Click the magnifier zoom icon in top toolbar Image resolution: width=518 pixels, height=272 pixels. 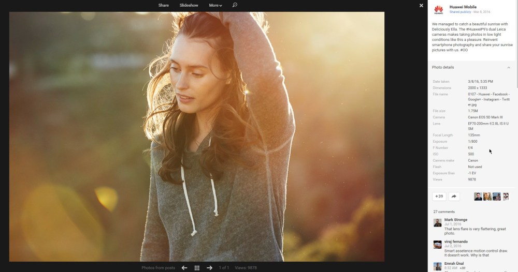click(235, 5)
